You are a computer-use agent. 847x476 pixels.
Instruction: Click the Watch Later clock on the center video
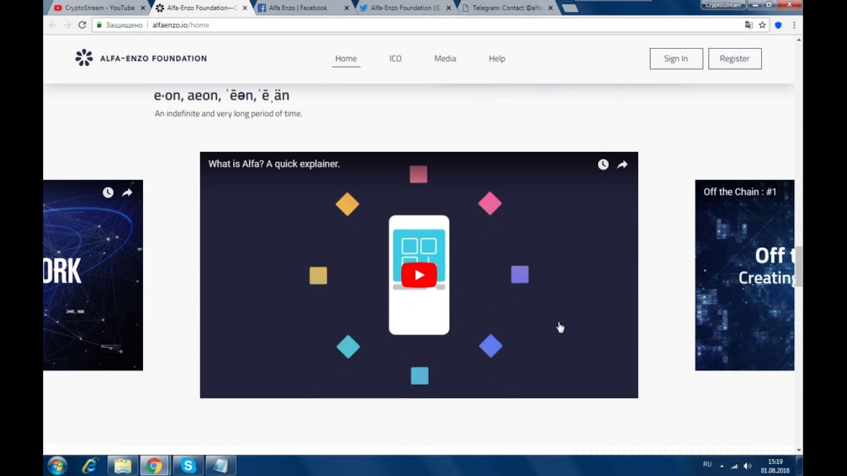pos(603,165)
